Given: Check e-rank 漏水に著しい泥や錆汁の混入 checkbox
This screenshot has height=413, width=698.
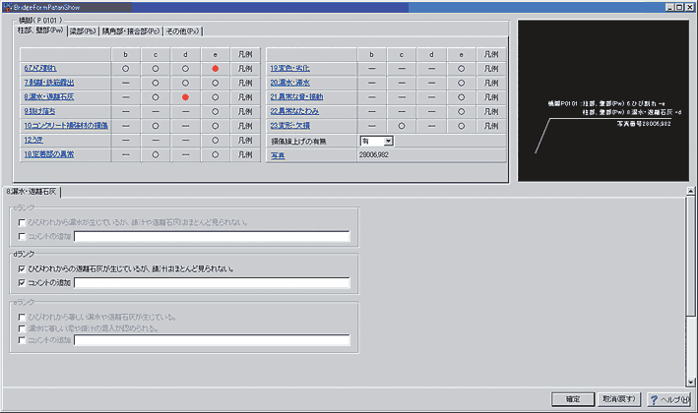Looking at the screenshot, I should [22, 328].
